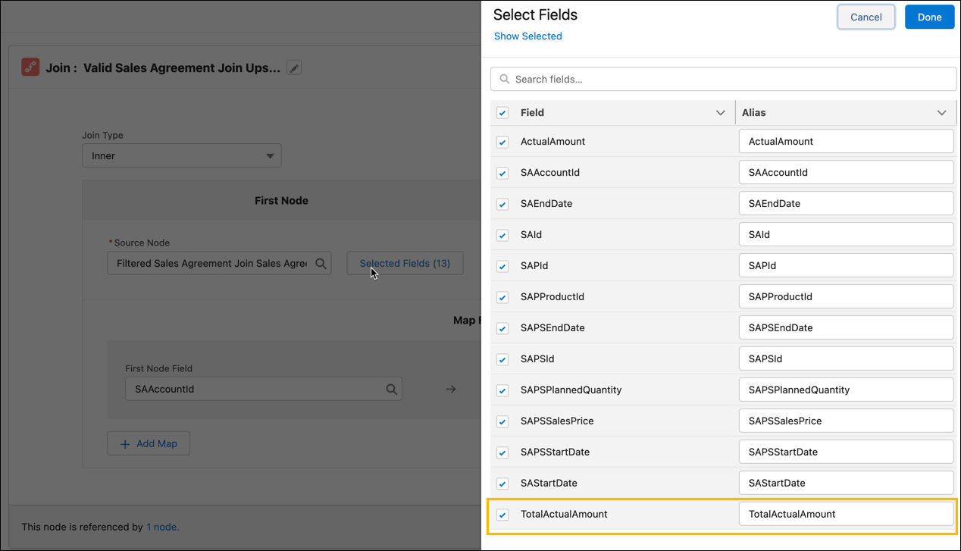The height and width of the screenshot is (551, 961).
Task: Click the orange Join node icon in header
Action: (x=30, y=67)
